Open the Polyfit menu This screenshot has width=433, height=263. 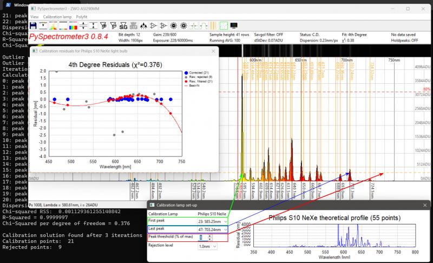[x=81, y=17]
